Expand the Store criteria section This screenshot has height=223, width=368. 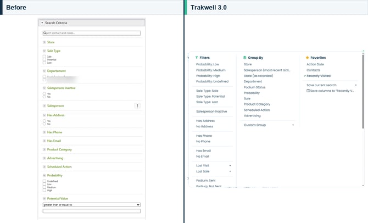pos(44,42)
